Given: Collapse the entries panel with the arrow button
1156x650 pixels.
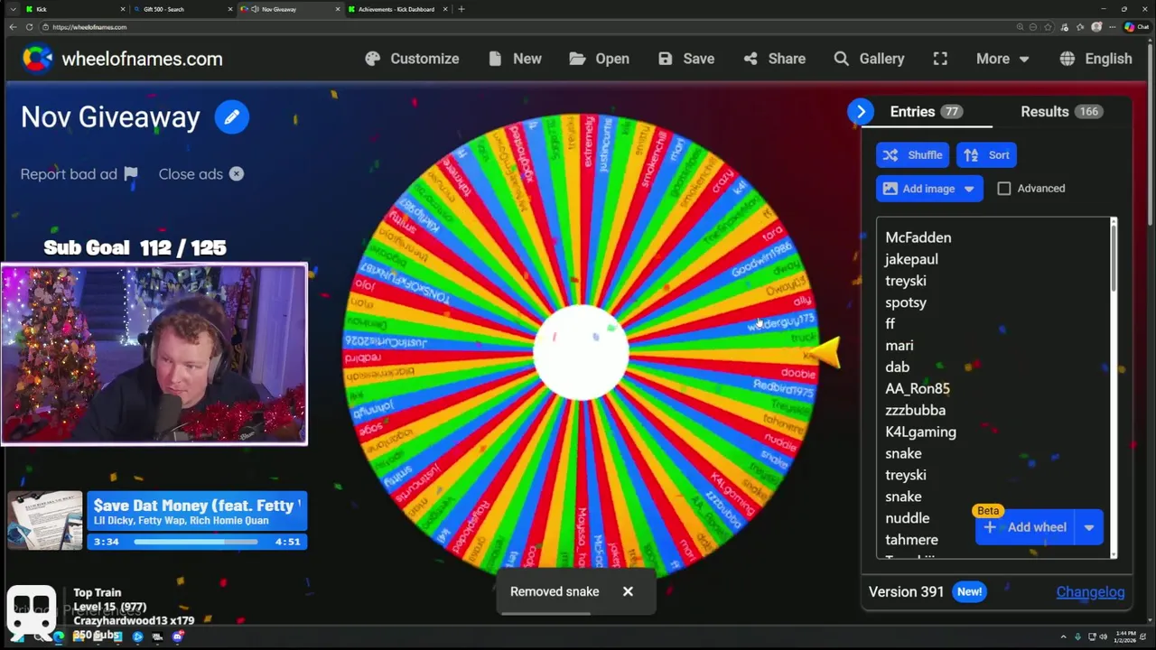Looking at the screenshot, I should click(x=861, y=112).
